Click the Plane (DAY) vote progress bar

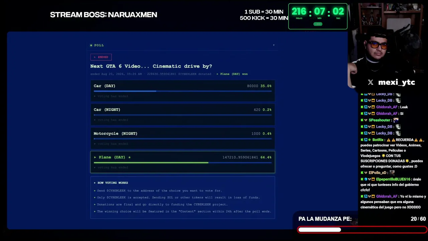click(x=183, y=163)
